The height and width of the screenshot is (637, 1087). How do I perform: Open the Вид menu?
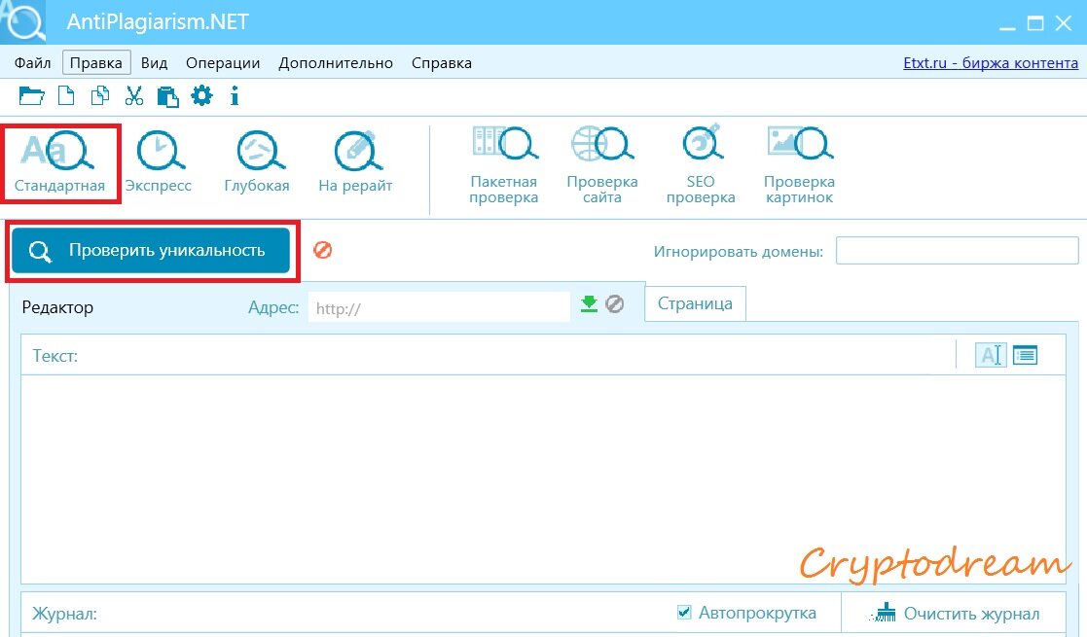coord(154,63)
